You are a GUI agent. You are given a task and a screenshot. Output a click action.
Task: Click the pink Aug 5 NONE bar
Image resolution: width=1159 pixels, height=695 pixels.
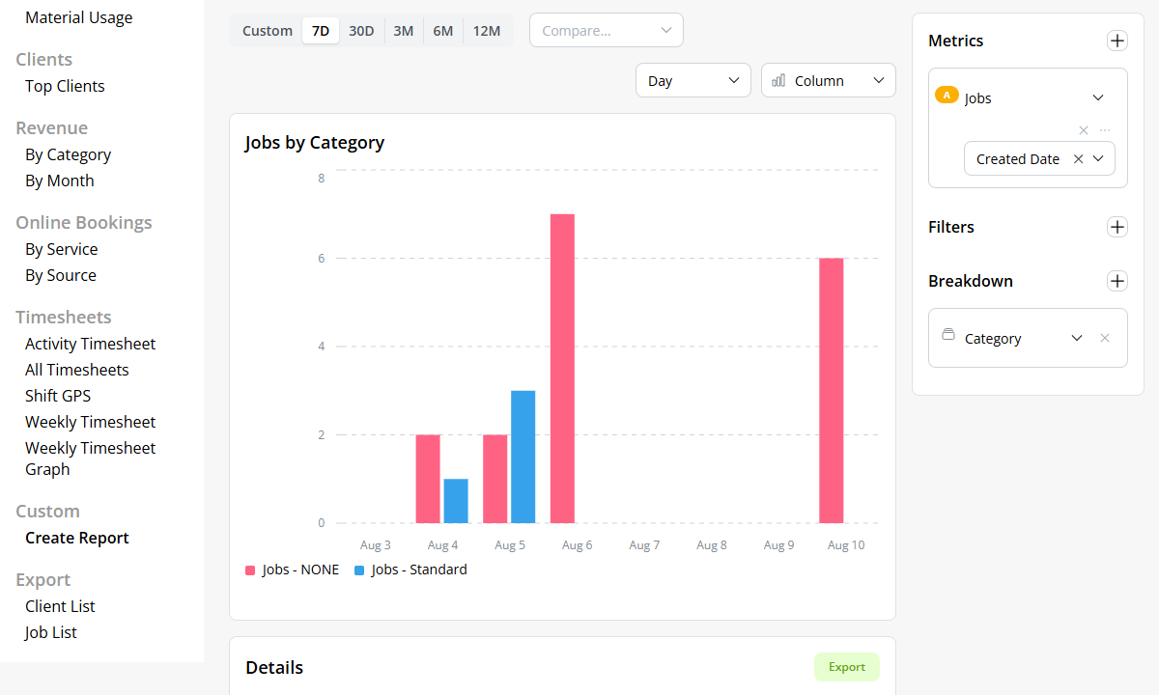click(x=495, y=479)
